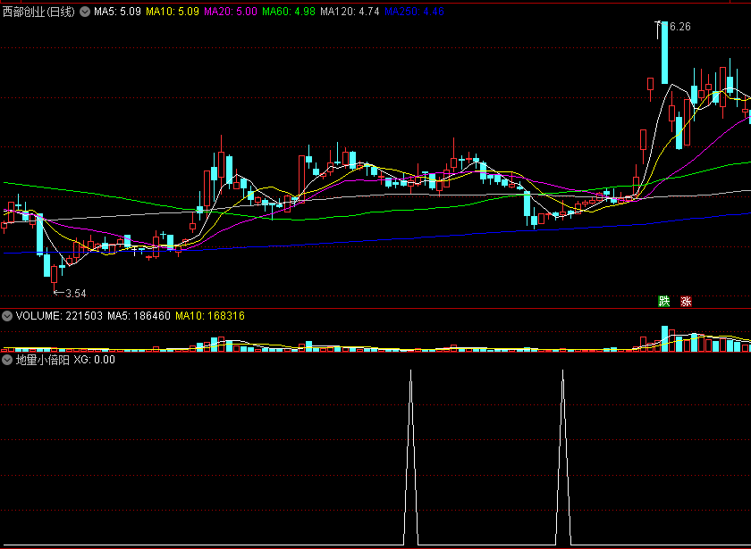Click the VOLUME: 221503 readout

pos(59,316)
